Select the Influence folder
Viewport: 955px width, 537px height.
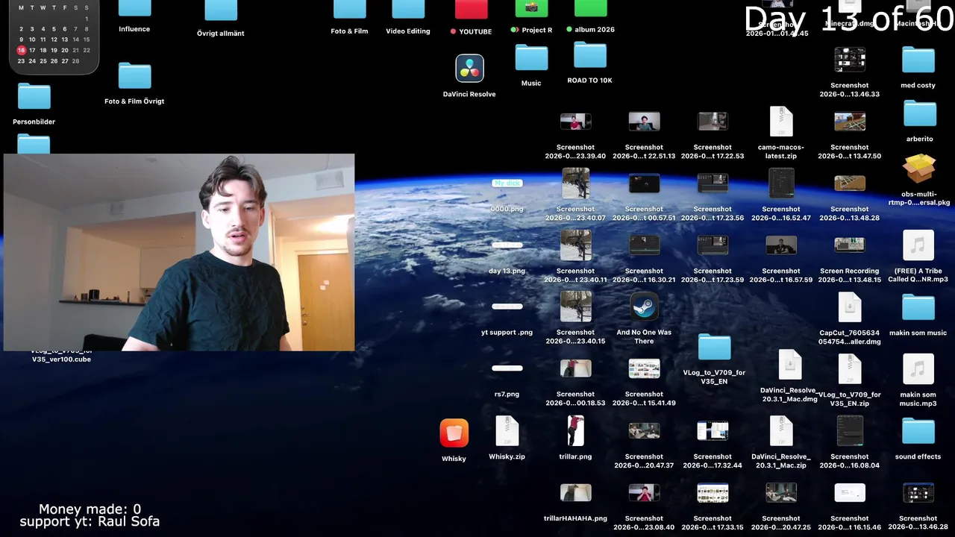click(x=134, y=8)
